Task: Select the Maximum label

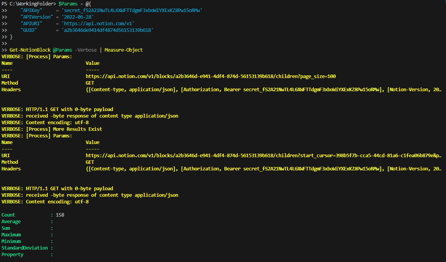Action: [x=11, y=235]
